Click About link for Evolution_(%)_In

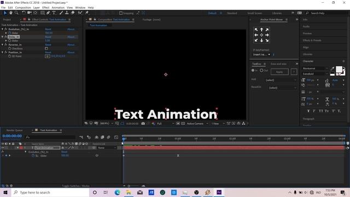[x=71, y=29]
